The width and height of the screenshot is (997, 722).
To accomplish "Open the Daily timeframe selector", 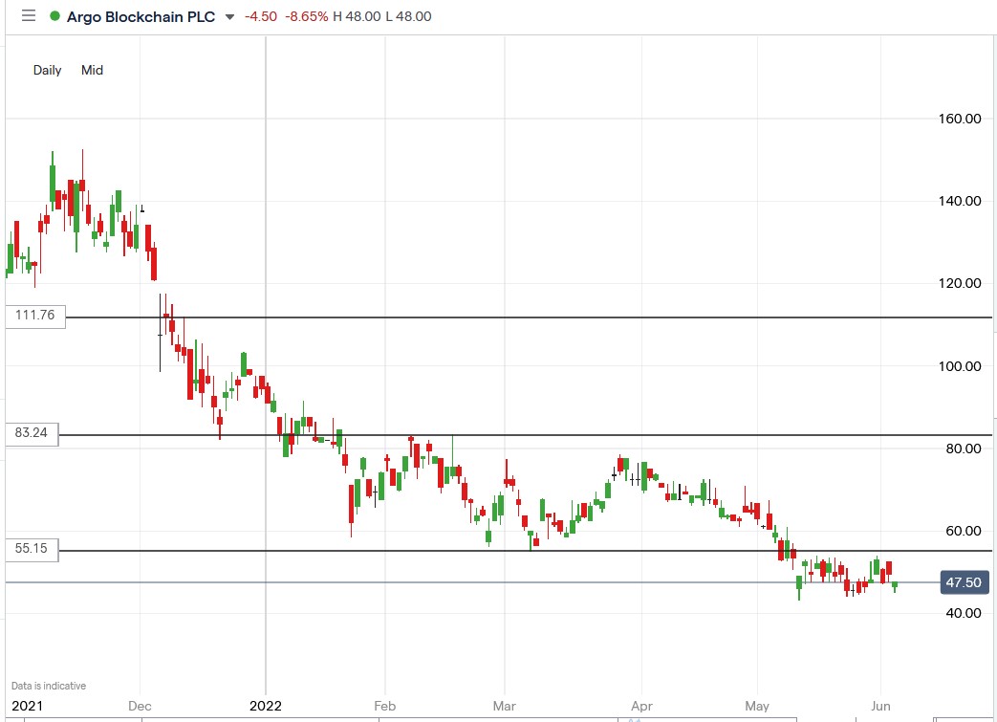I will click(46, 70).
